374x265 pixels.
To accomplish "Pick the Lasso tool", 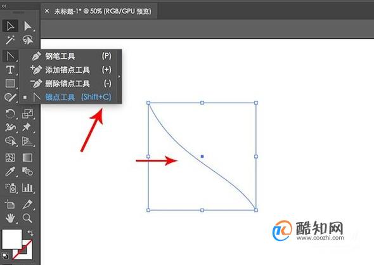I will click(28, 40).
